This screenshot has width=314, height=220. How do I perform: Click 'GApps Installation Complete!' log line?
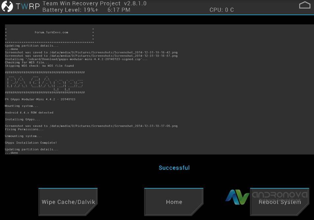[x=31, y=143]
